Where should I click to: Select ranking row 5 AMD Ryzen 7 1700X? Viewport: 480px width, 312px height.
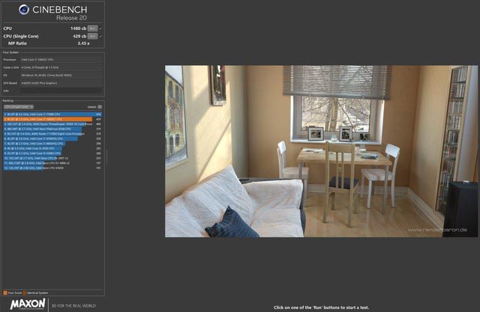tap(52, 134)
